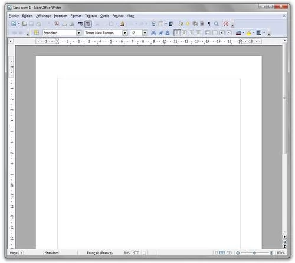Click Français (France) language in status bar

[100, 253]
